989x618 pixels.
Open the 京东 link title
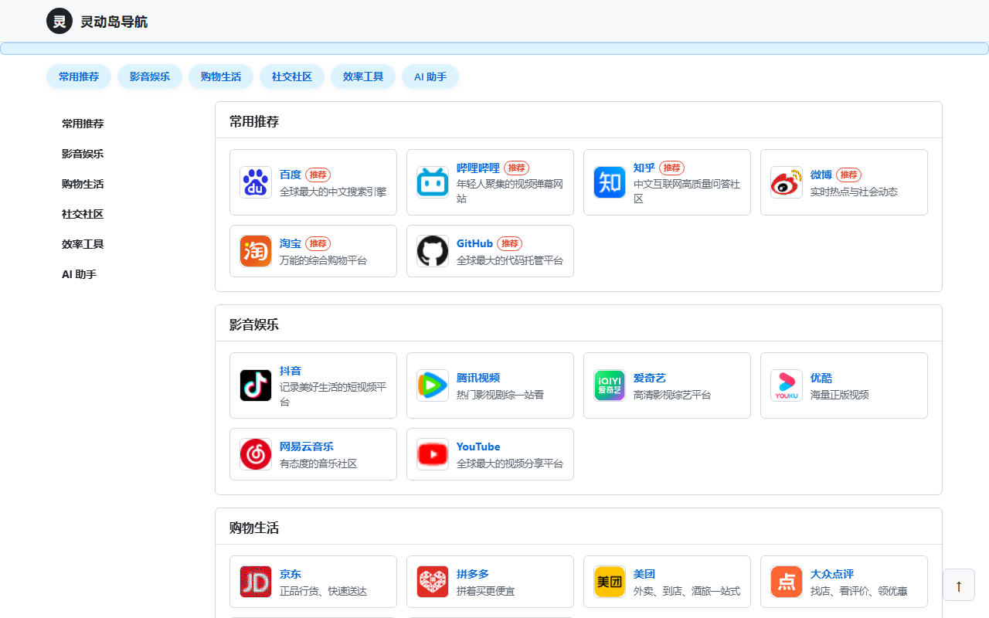(291, 574)
